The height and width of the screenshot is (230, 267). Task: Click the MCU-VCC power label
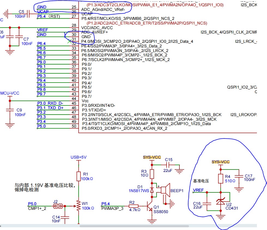(10, 93)
